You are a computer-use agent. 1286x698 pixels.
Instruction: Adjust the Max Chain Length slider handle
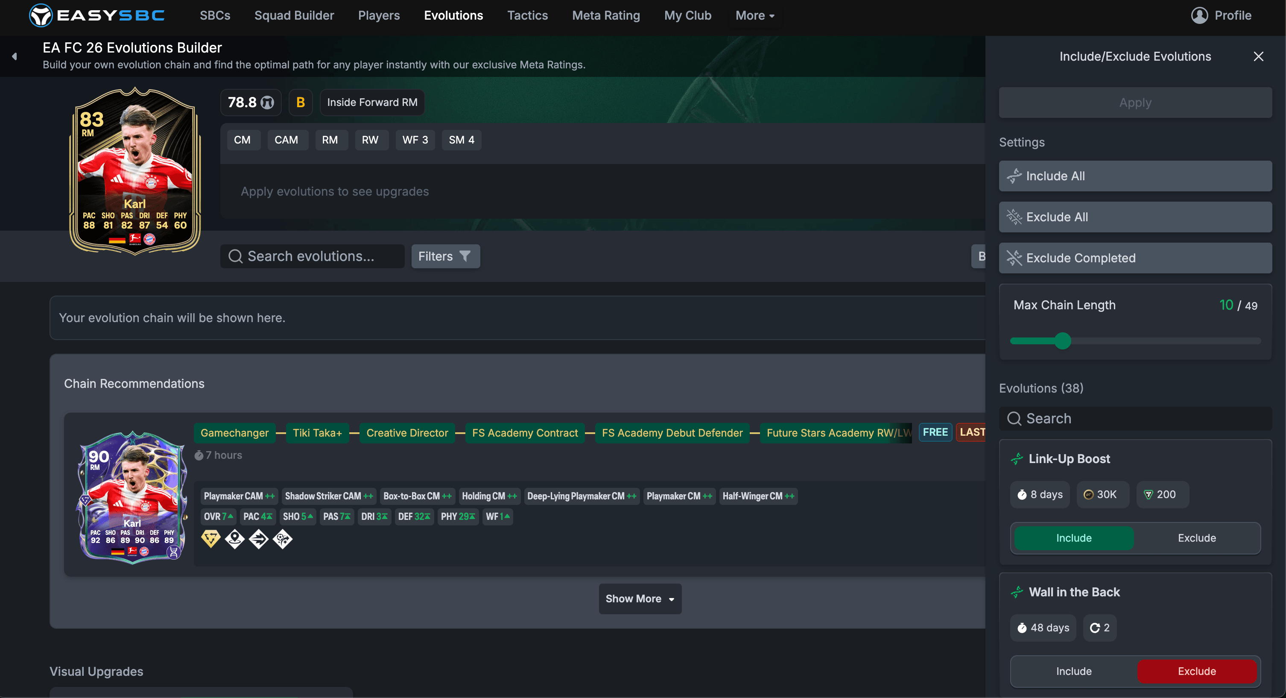[1063, 341]
